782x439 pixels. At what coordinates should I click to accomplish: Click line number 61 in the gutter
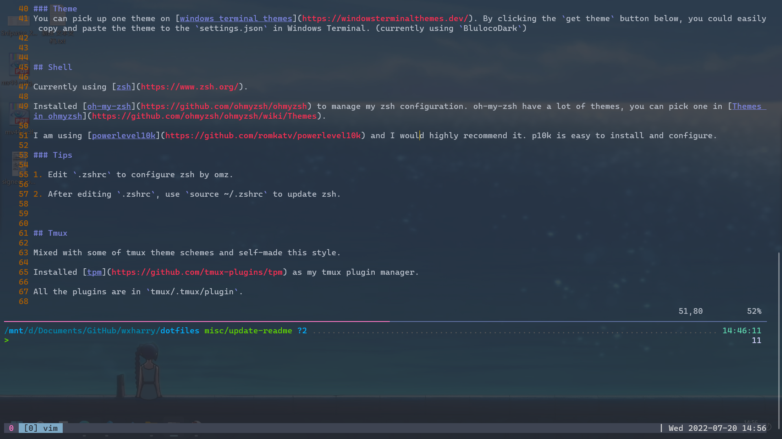(24, 233)
